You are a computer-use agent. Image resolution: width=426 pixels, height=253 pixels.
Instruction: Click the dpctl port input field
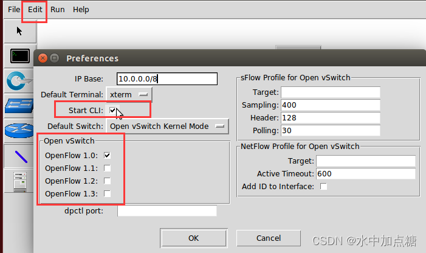pos(167,211)
